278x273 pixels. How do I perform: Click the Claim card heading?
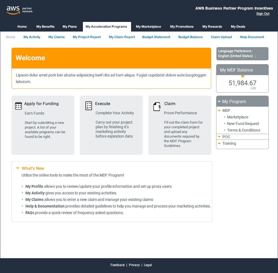pyautogui.click(x=170, y=104)
